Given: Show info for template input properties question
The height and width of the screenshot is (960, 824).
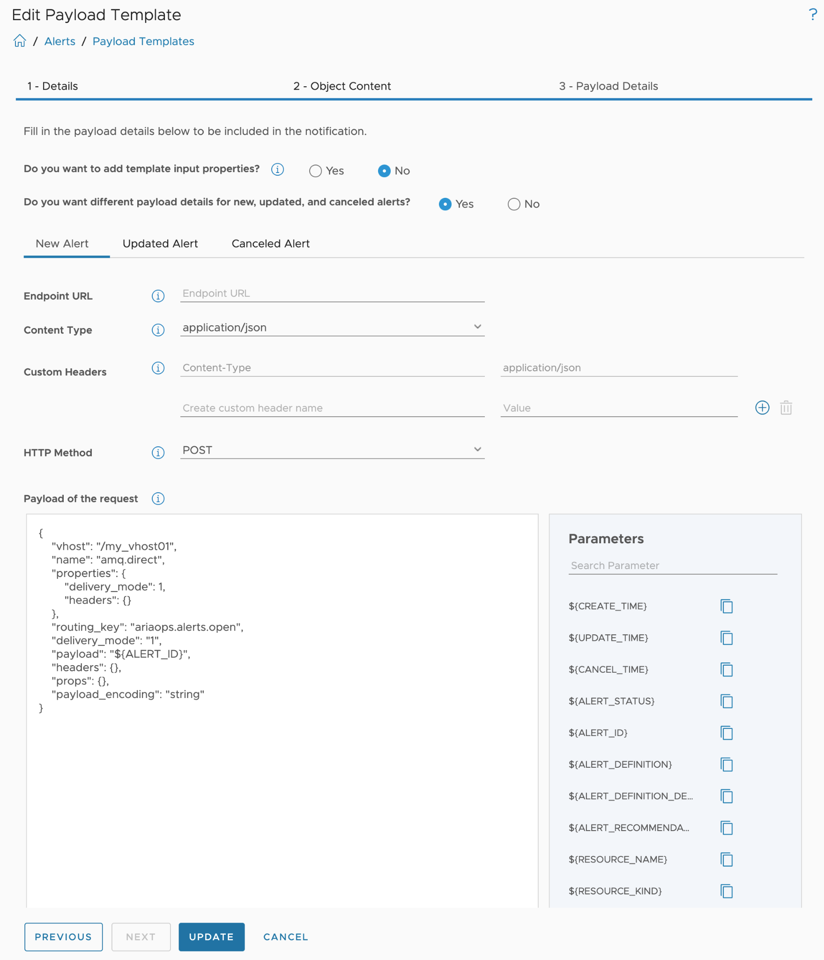Looking at the screenshot, I should pos(277,169).
